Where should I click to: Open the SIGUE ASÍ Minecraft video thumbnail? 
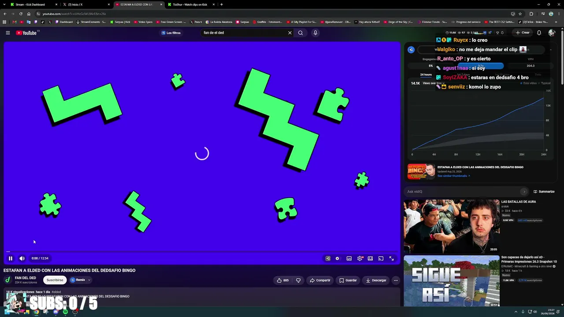pyautogui.click(x=452, y=281)
